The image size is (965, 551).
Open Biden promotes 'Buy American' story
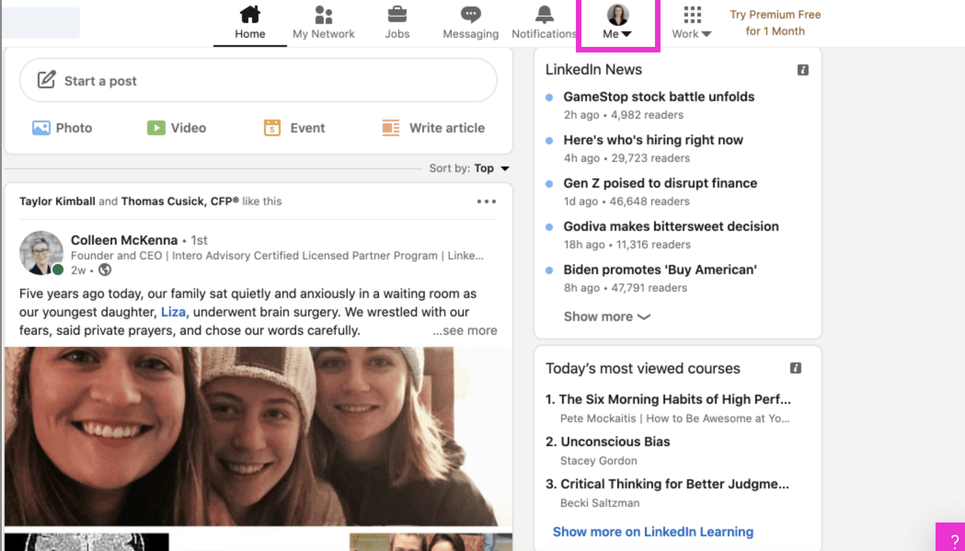660,270
